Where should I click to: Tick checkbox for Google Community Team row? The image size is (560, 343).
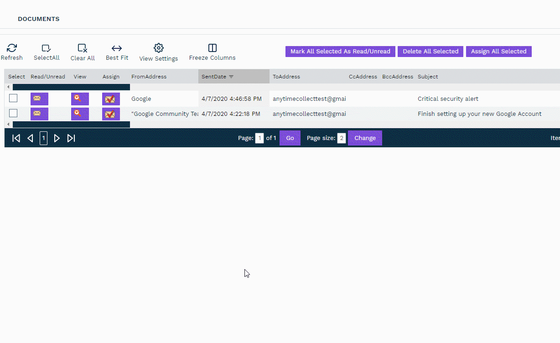click(13, 114)
